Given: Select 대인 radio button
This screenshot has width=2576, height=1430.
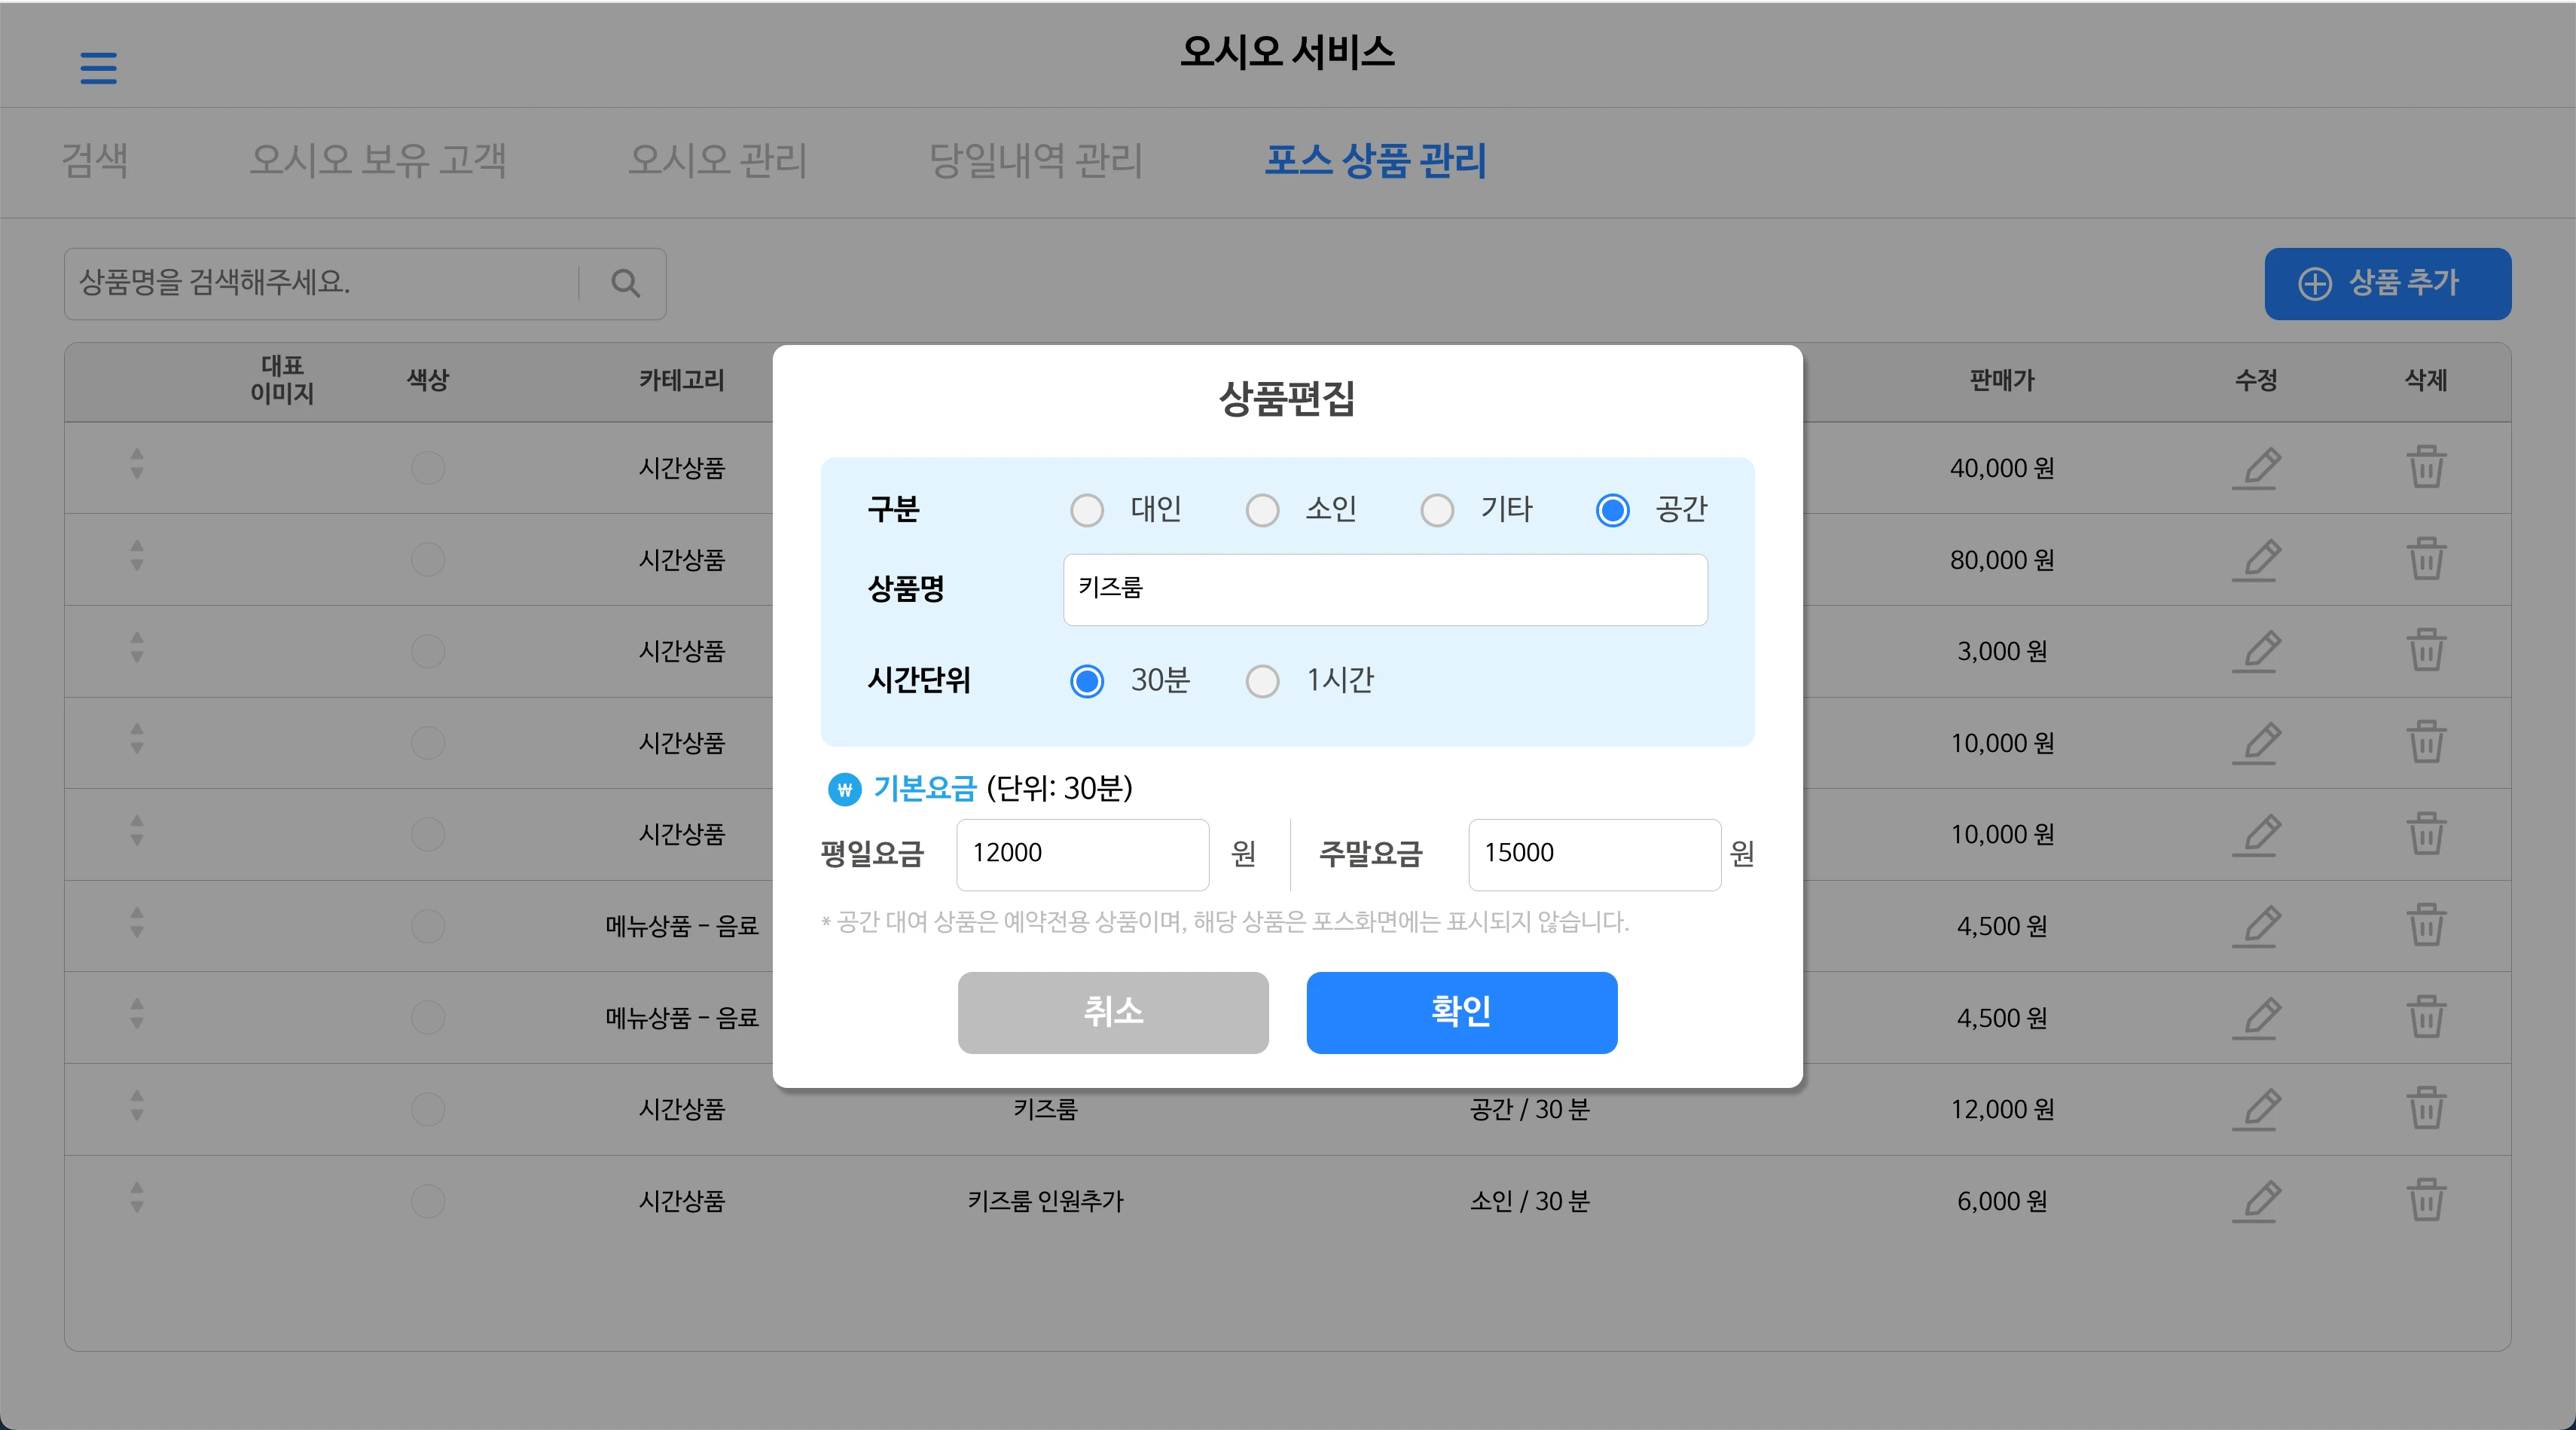Looking at the screenshot, I should point(1087,511).
